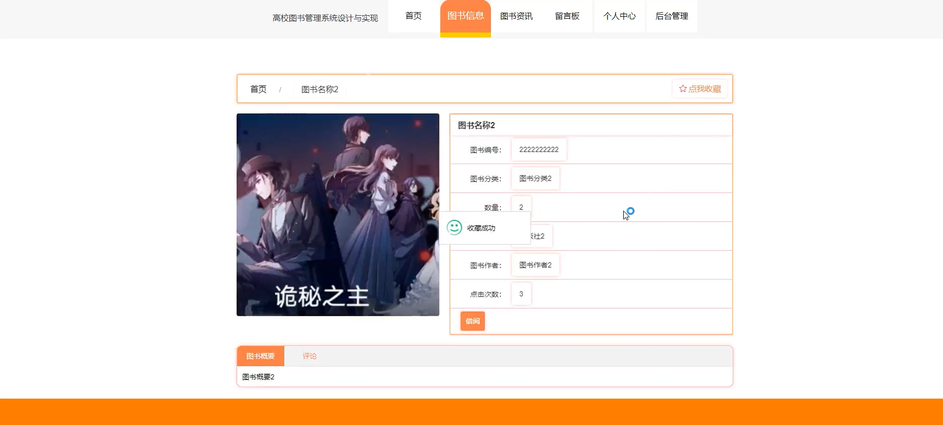The height and width of the screenshot is (425, 943).
Task: Open the 首页 navigation tab
Action: click(414, 16)
